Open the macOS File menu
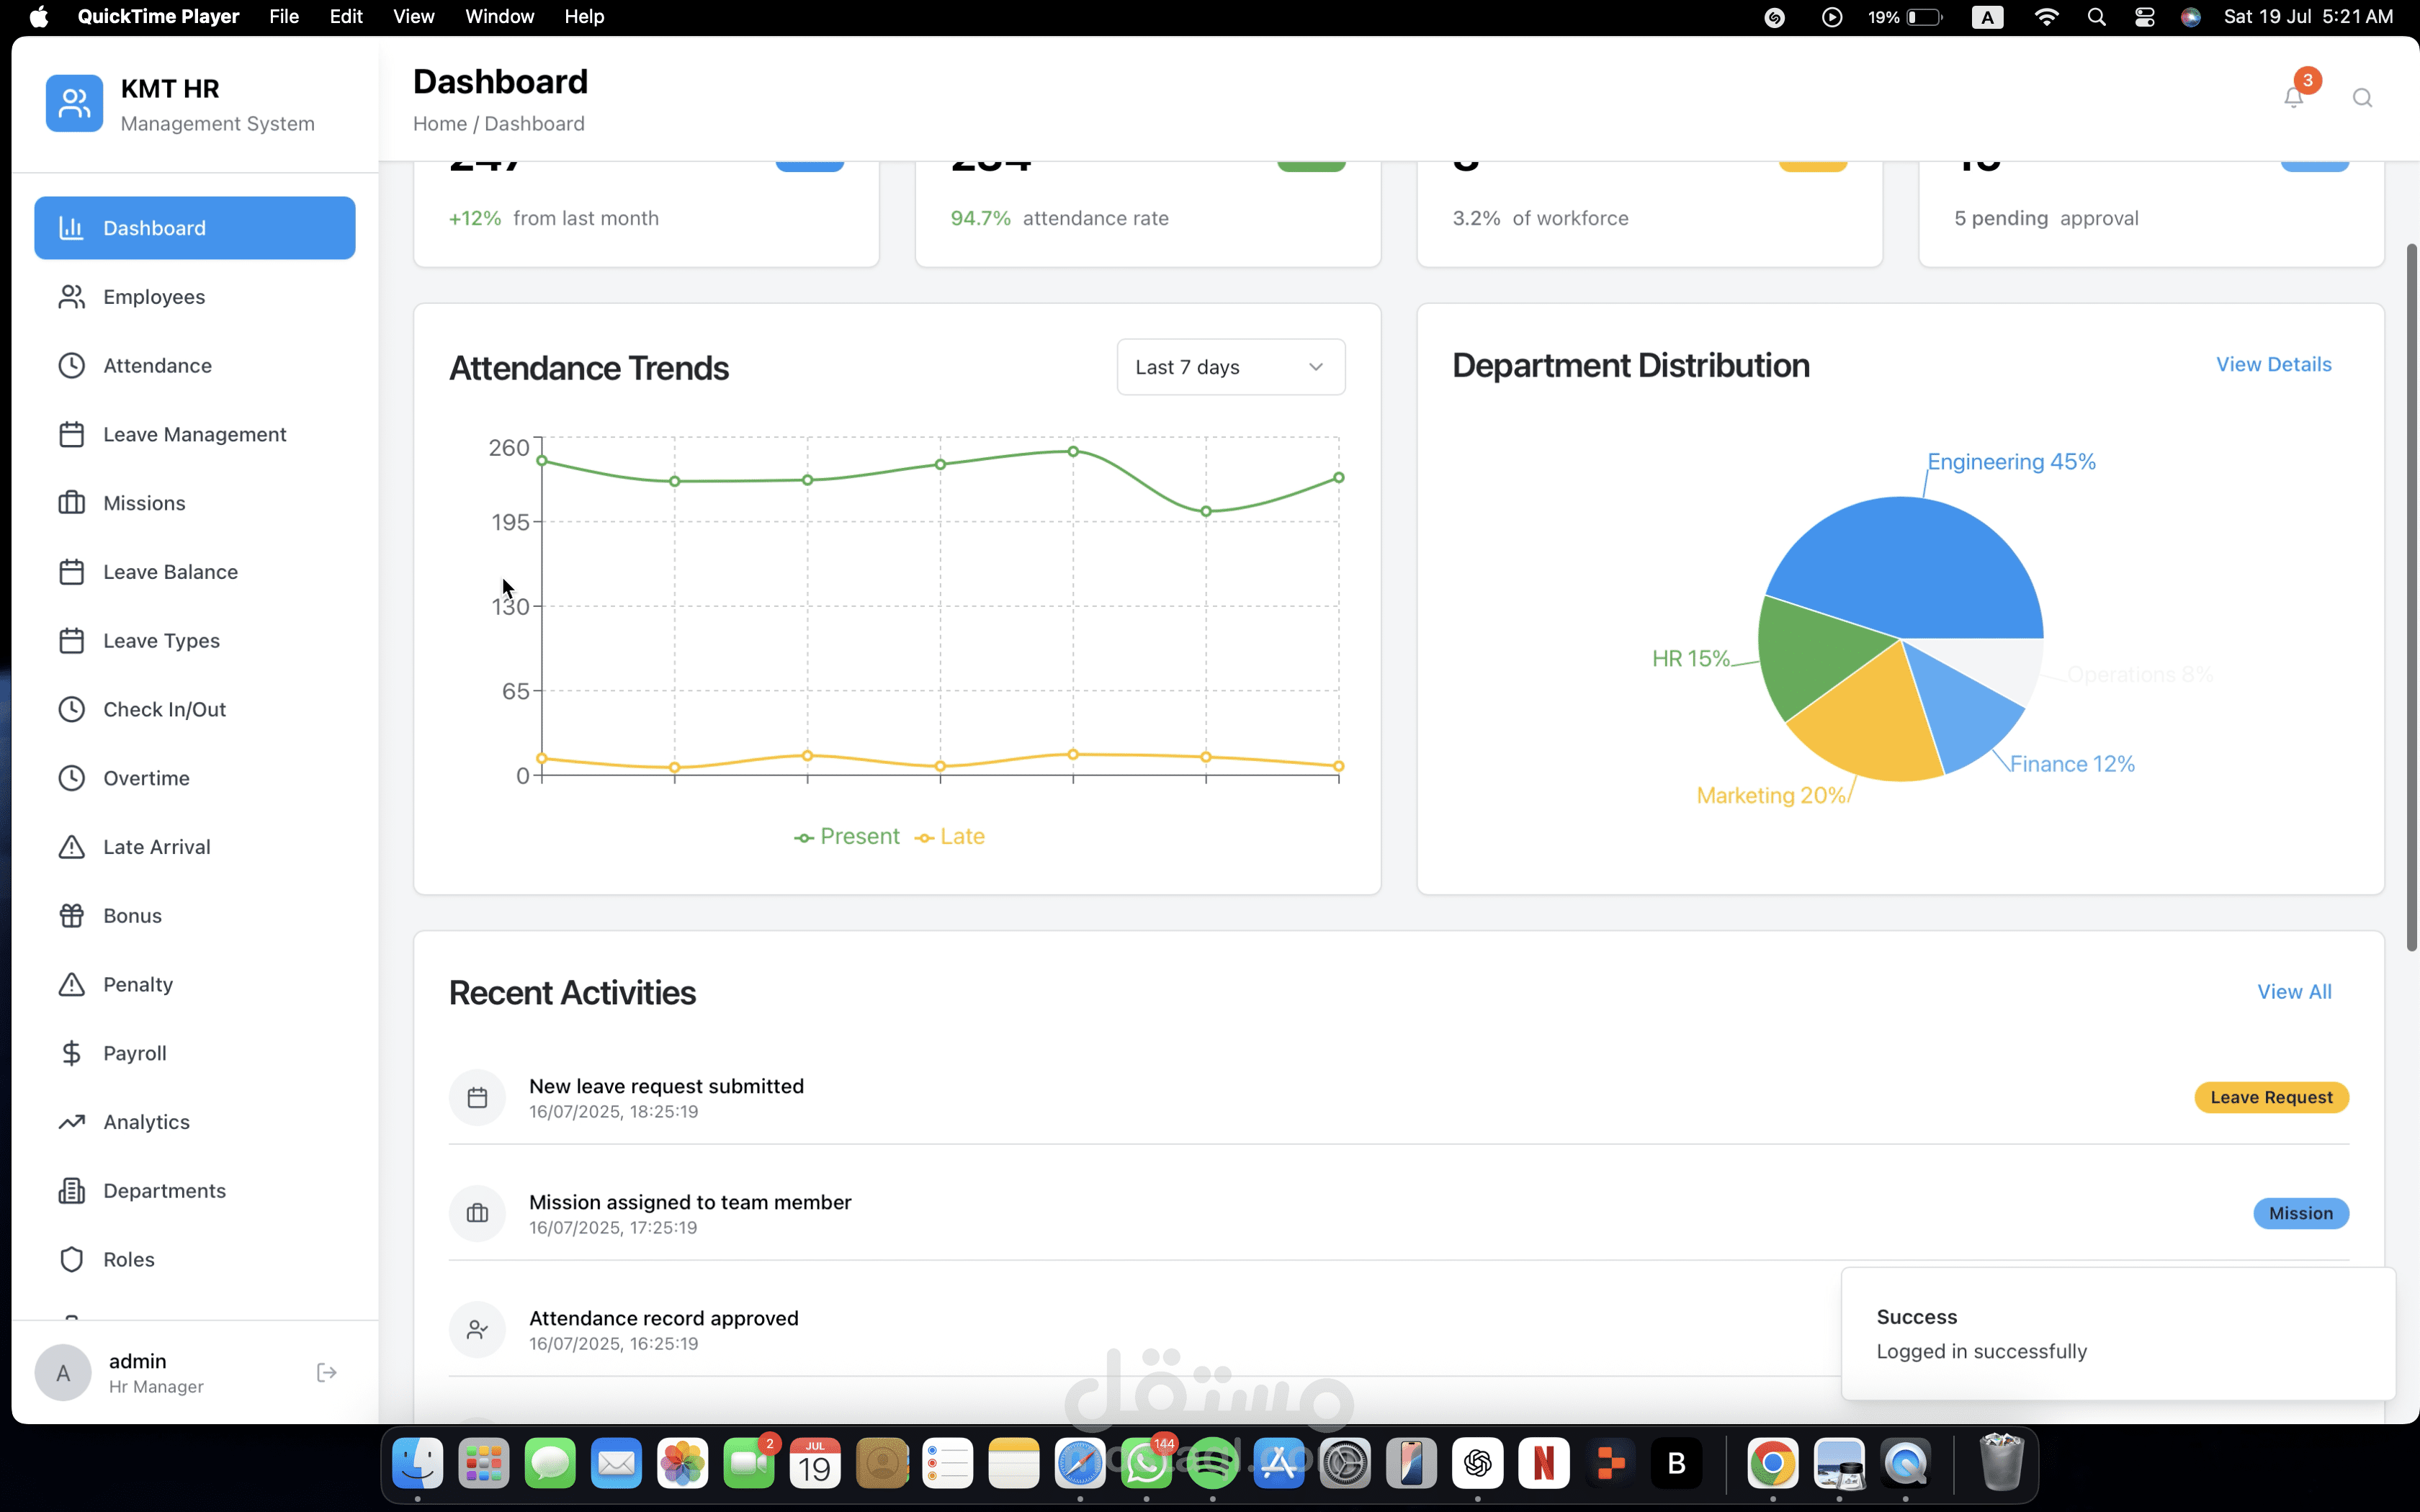The image size is (2420, 1512). (x=284, y=16)
